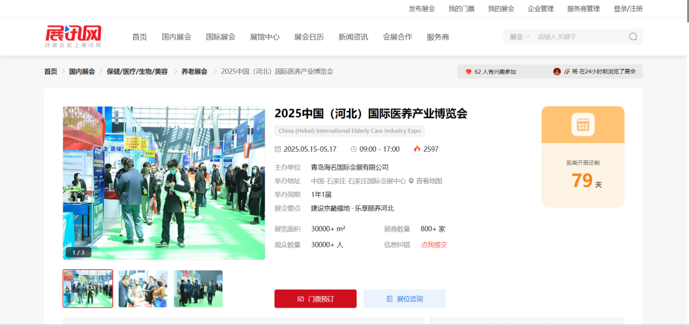
Task: Open the 登录/注册 link
Action: 628,9
